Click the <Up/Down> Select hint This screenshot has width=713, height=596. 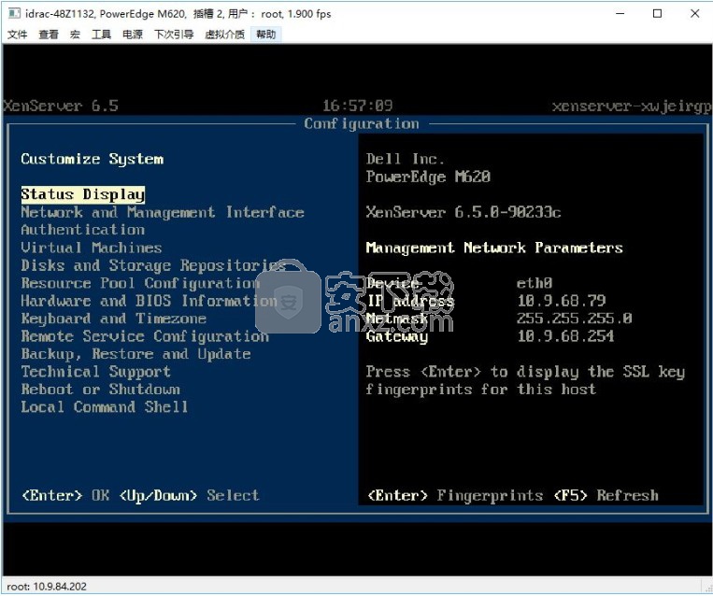point(189,495)
